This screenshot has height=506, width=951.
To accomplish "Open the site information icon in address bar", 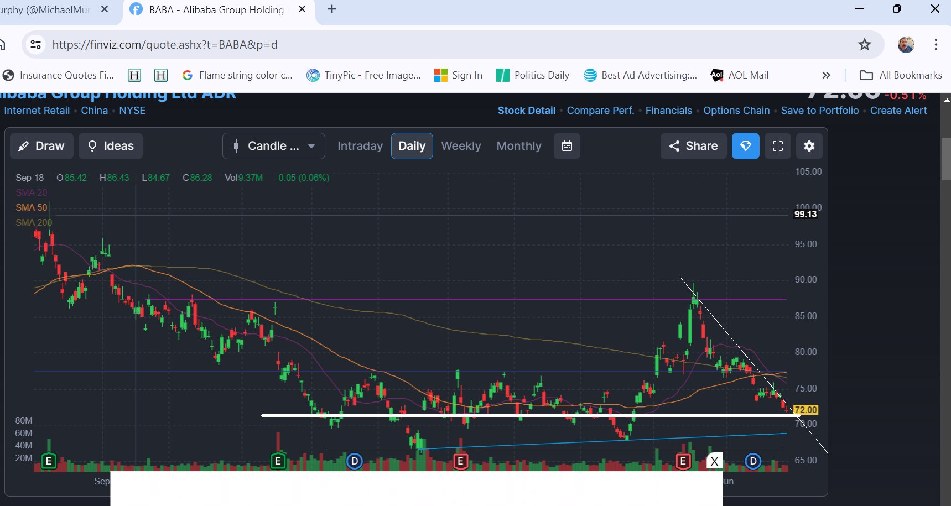I will [36, 44].
